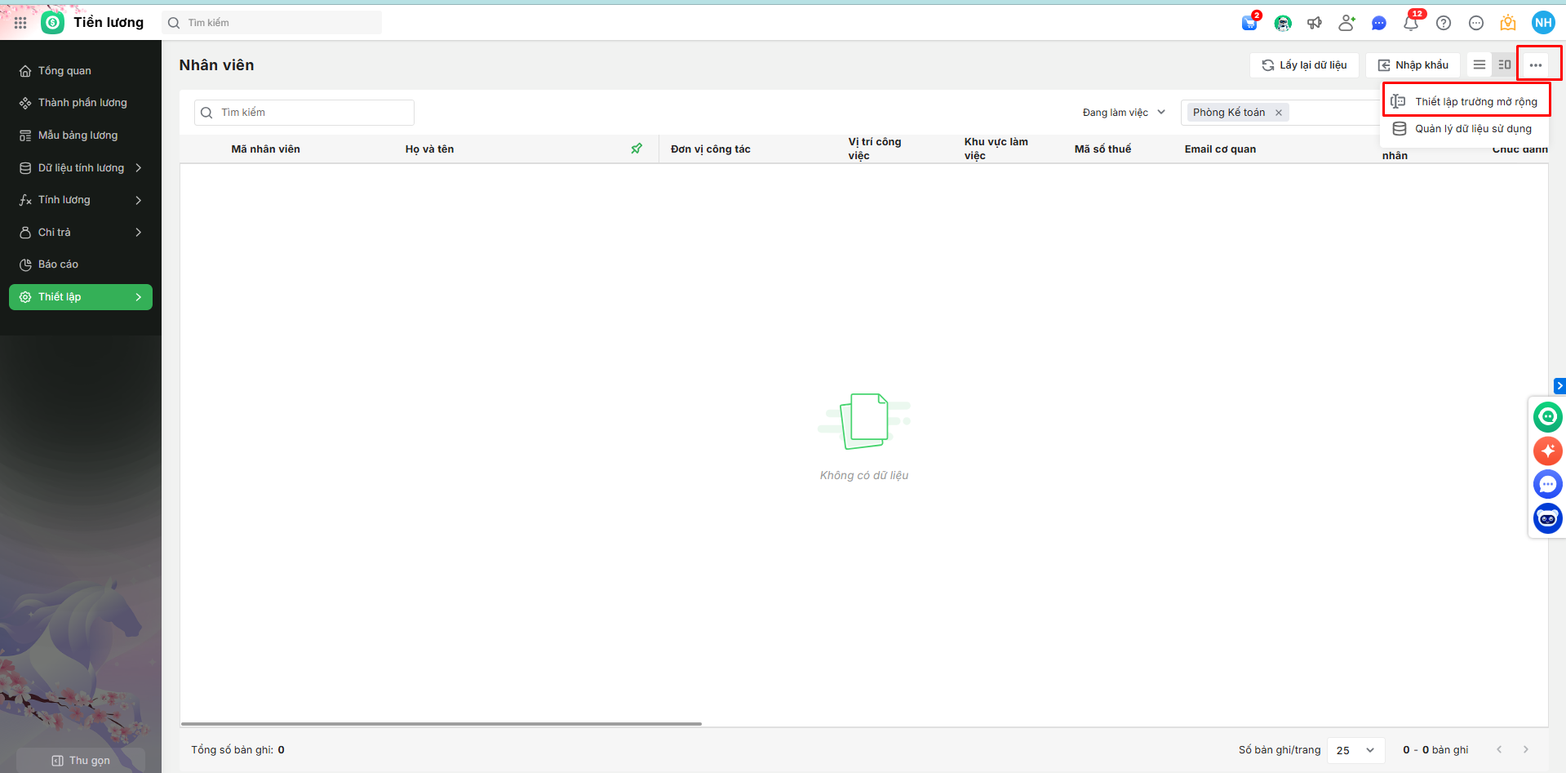Open Báo cáo in sidebar

(x=81, y=264)
